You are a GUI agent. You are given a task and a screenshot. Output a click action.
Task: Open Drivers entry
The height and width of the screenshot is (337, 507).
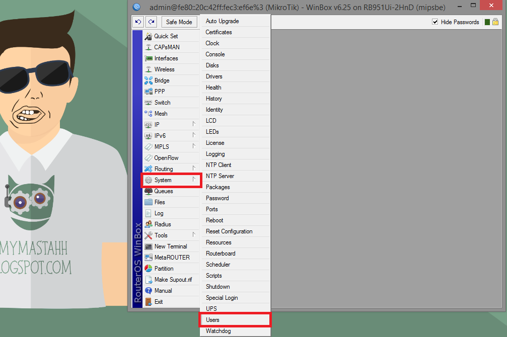click(236, 76)
